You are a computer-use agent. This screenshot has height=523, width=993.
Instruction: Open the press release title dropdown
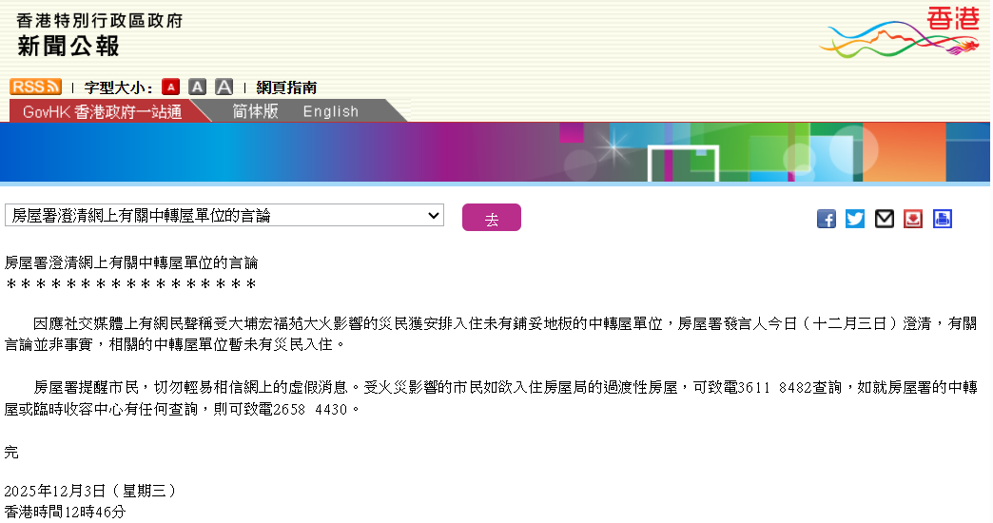[x=224, y=216]
